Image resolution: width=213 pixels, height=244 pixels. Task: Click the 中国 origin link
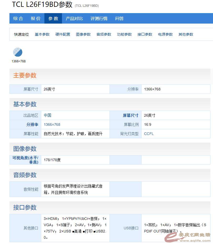pyautogui.click(x=48, y=115)
